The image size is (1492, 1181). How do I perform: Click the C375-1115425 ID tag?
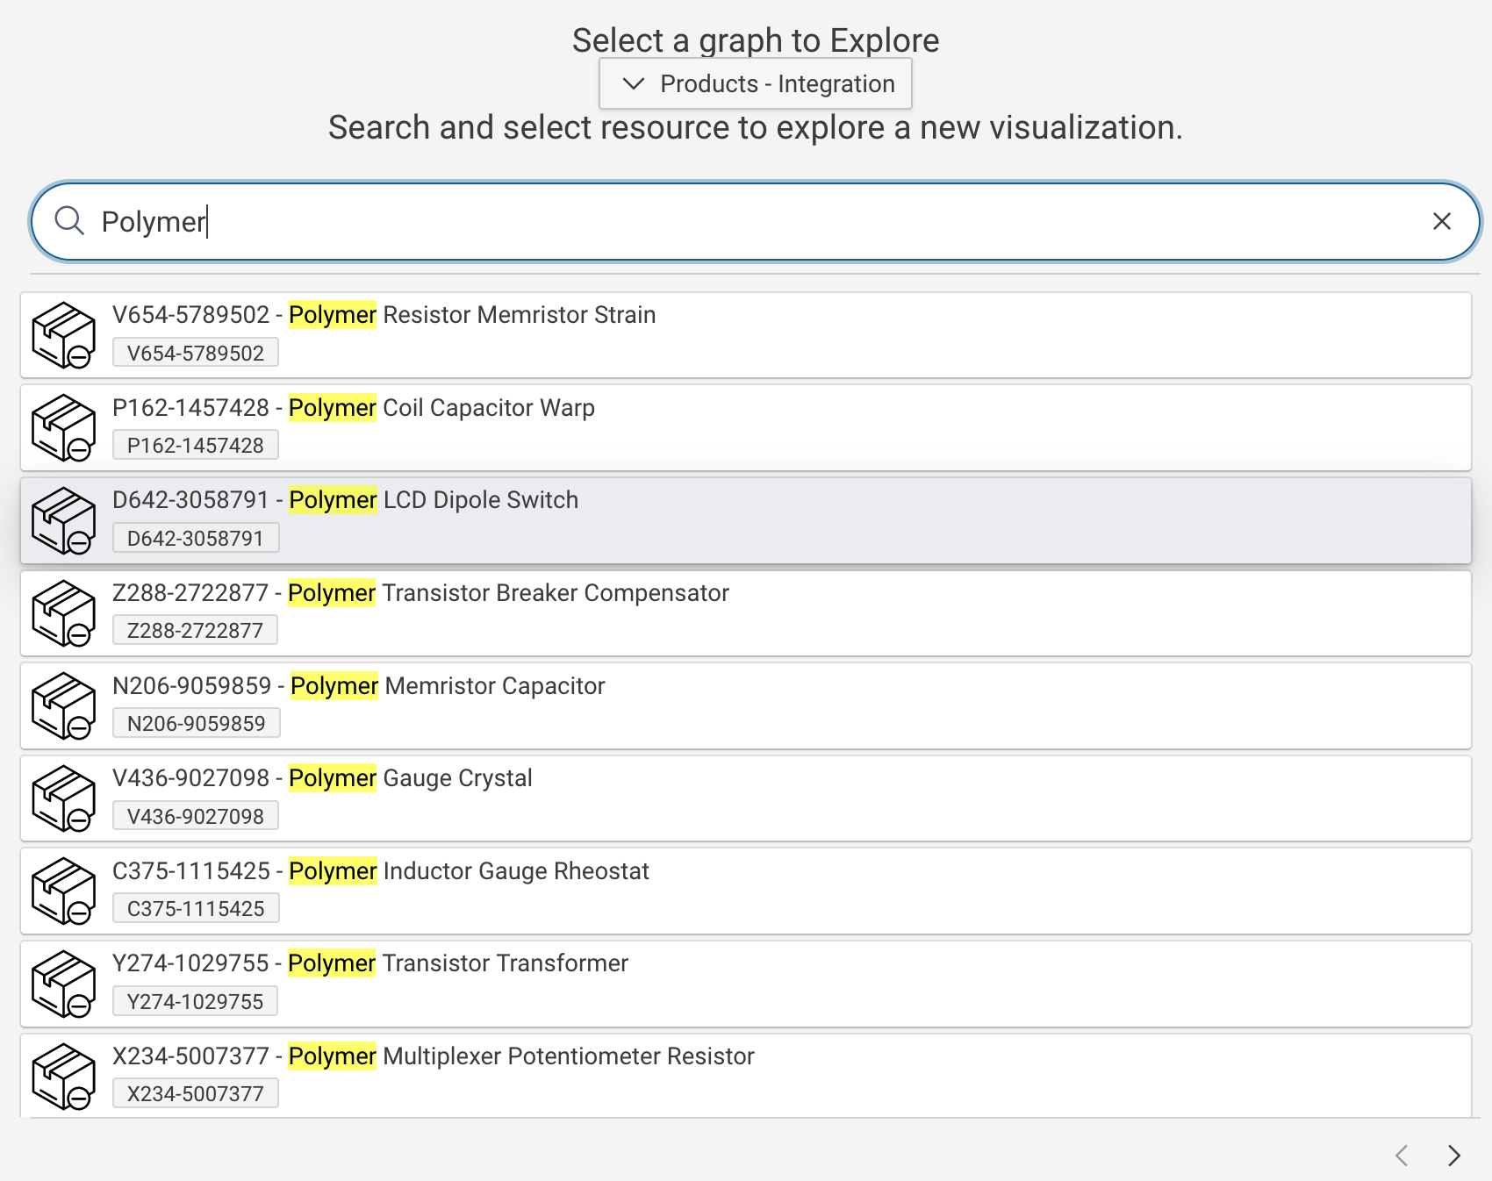click(196, 909)
